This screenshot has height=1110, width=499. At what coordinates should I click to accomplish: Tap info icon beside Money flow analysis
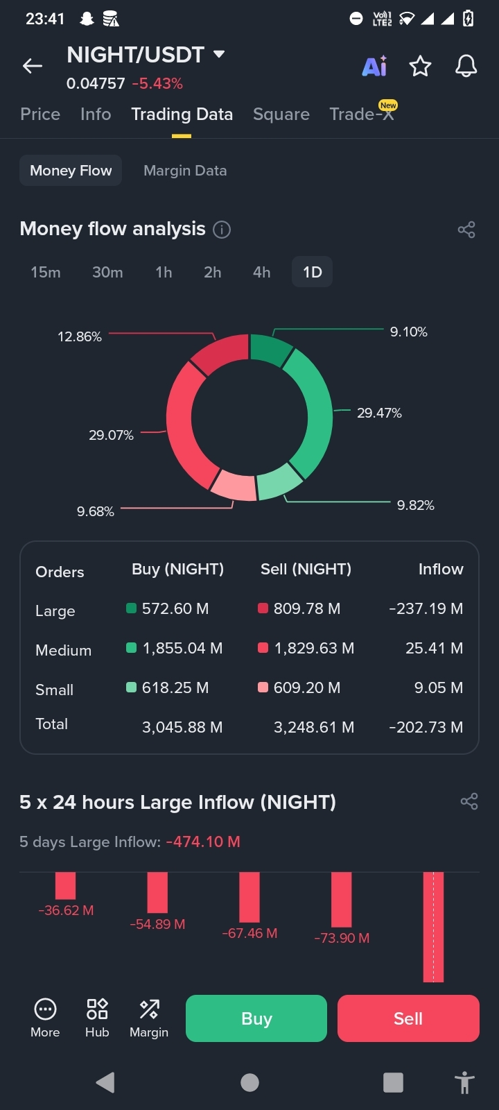(222, 230)
